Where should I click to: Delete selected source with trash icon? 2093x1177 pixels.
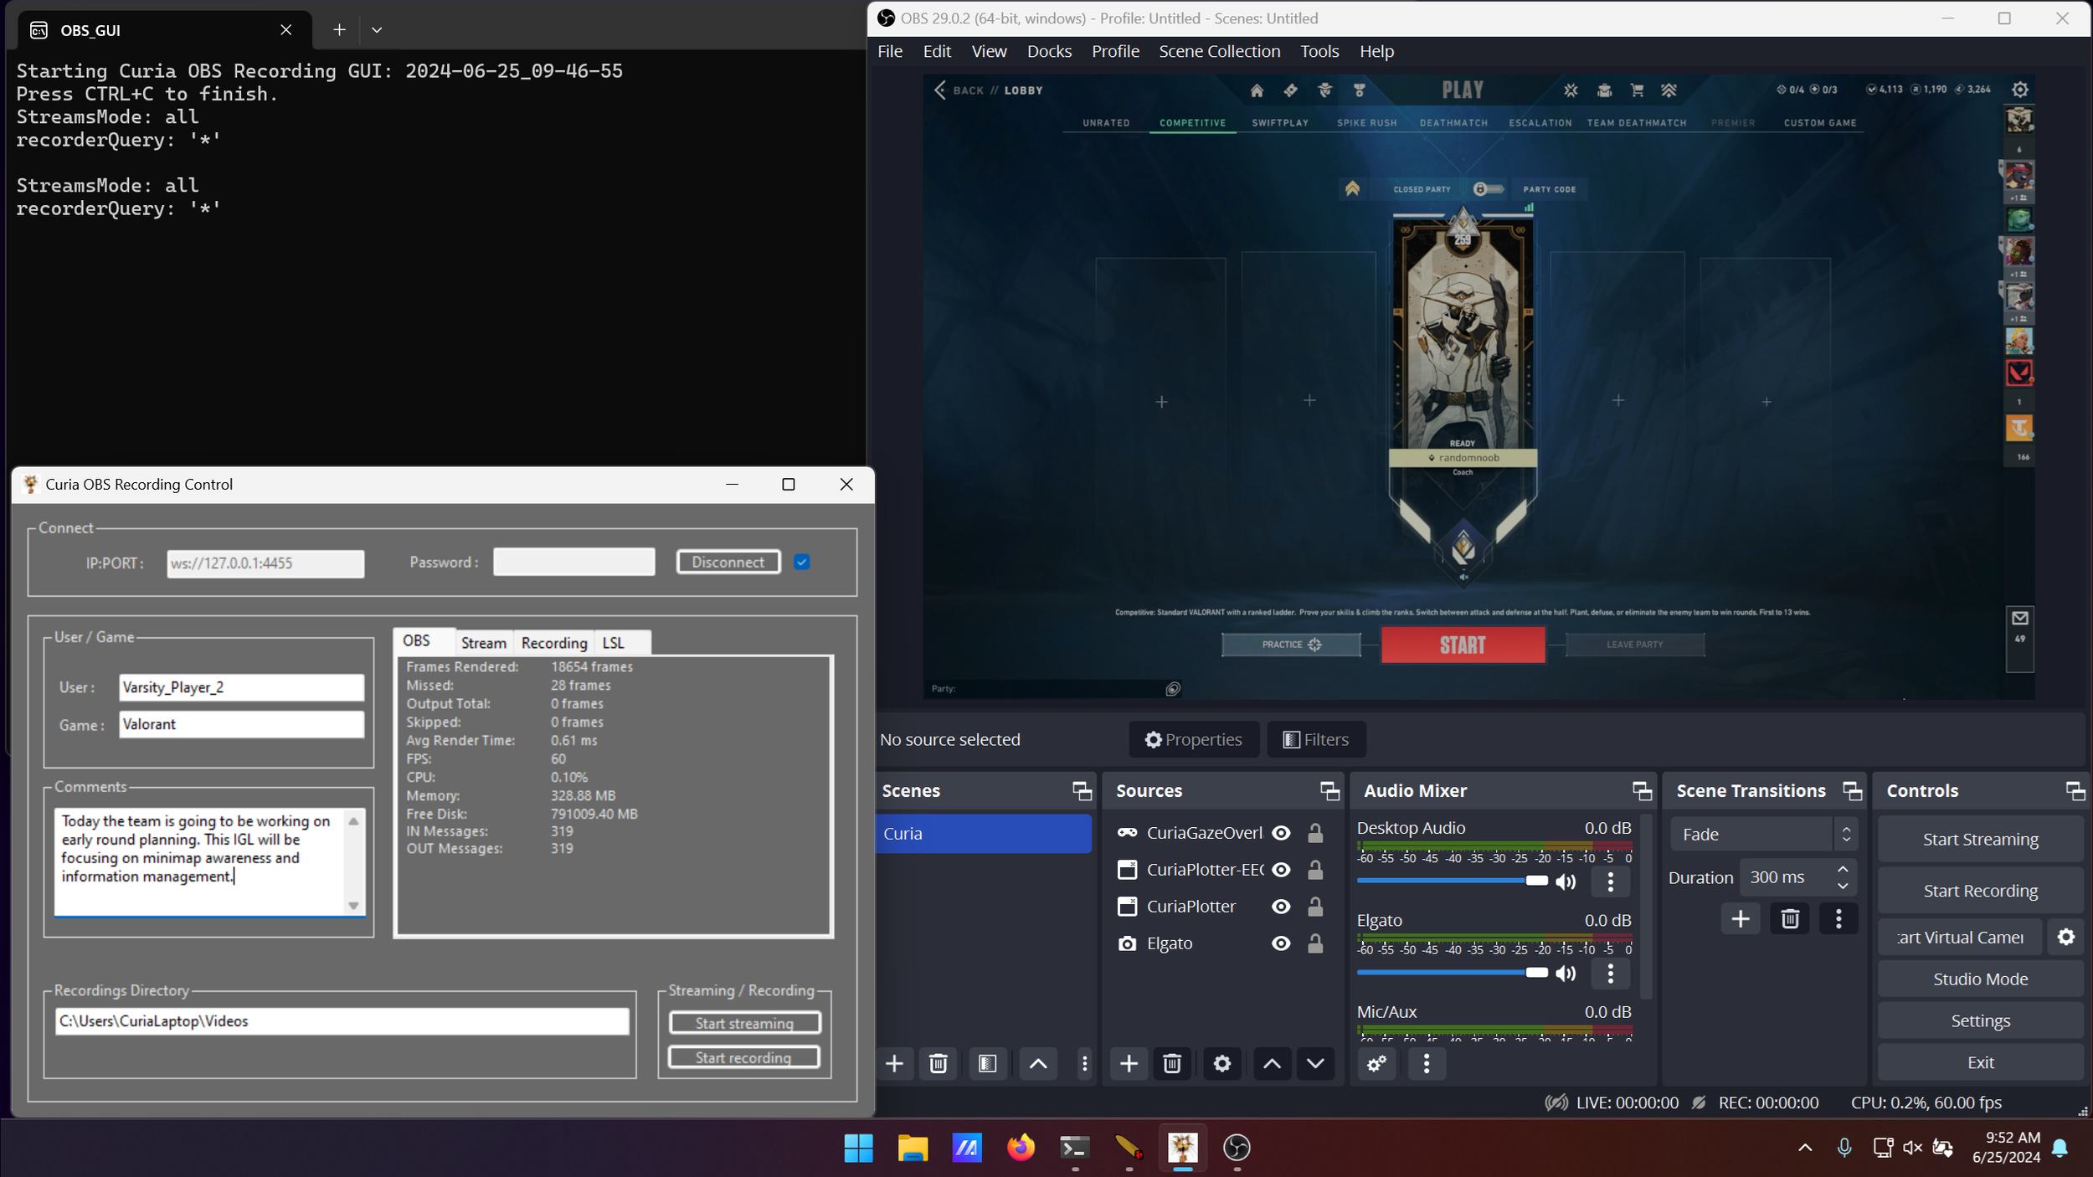1172,1063
